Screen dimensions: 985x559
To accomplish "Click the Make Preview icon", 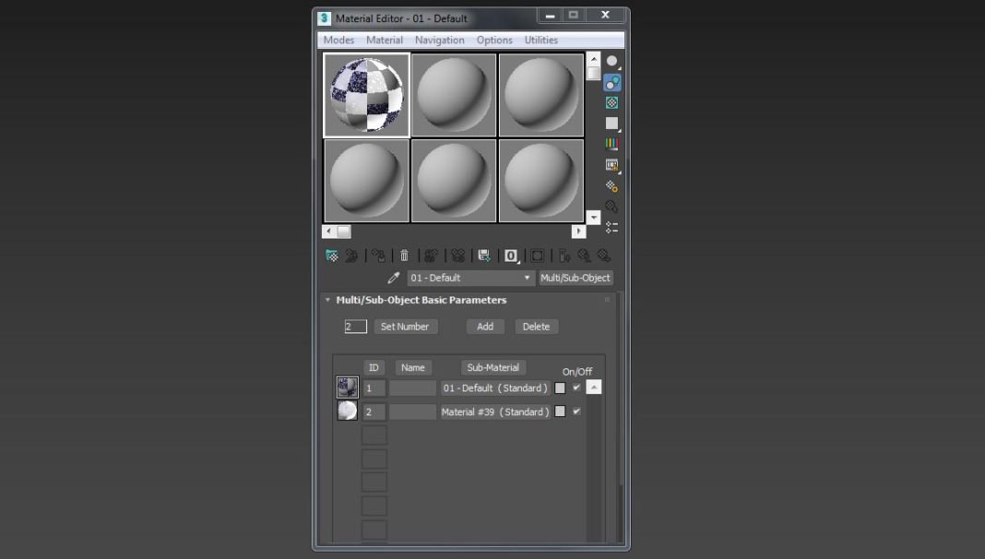I will tap(611, 165).
